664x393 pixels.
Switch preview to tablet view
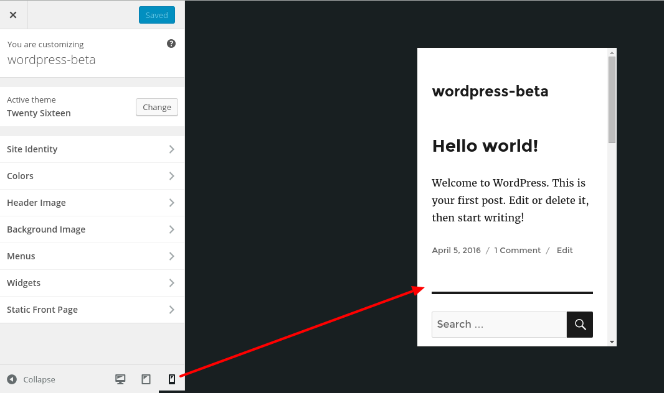pyautogui.click(x=146, y=379)
